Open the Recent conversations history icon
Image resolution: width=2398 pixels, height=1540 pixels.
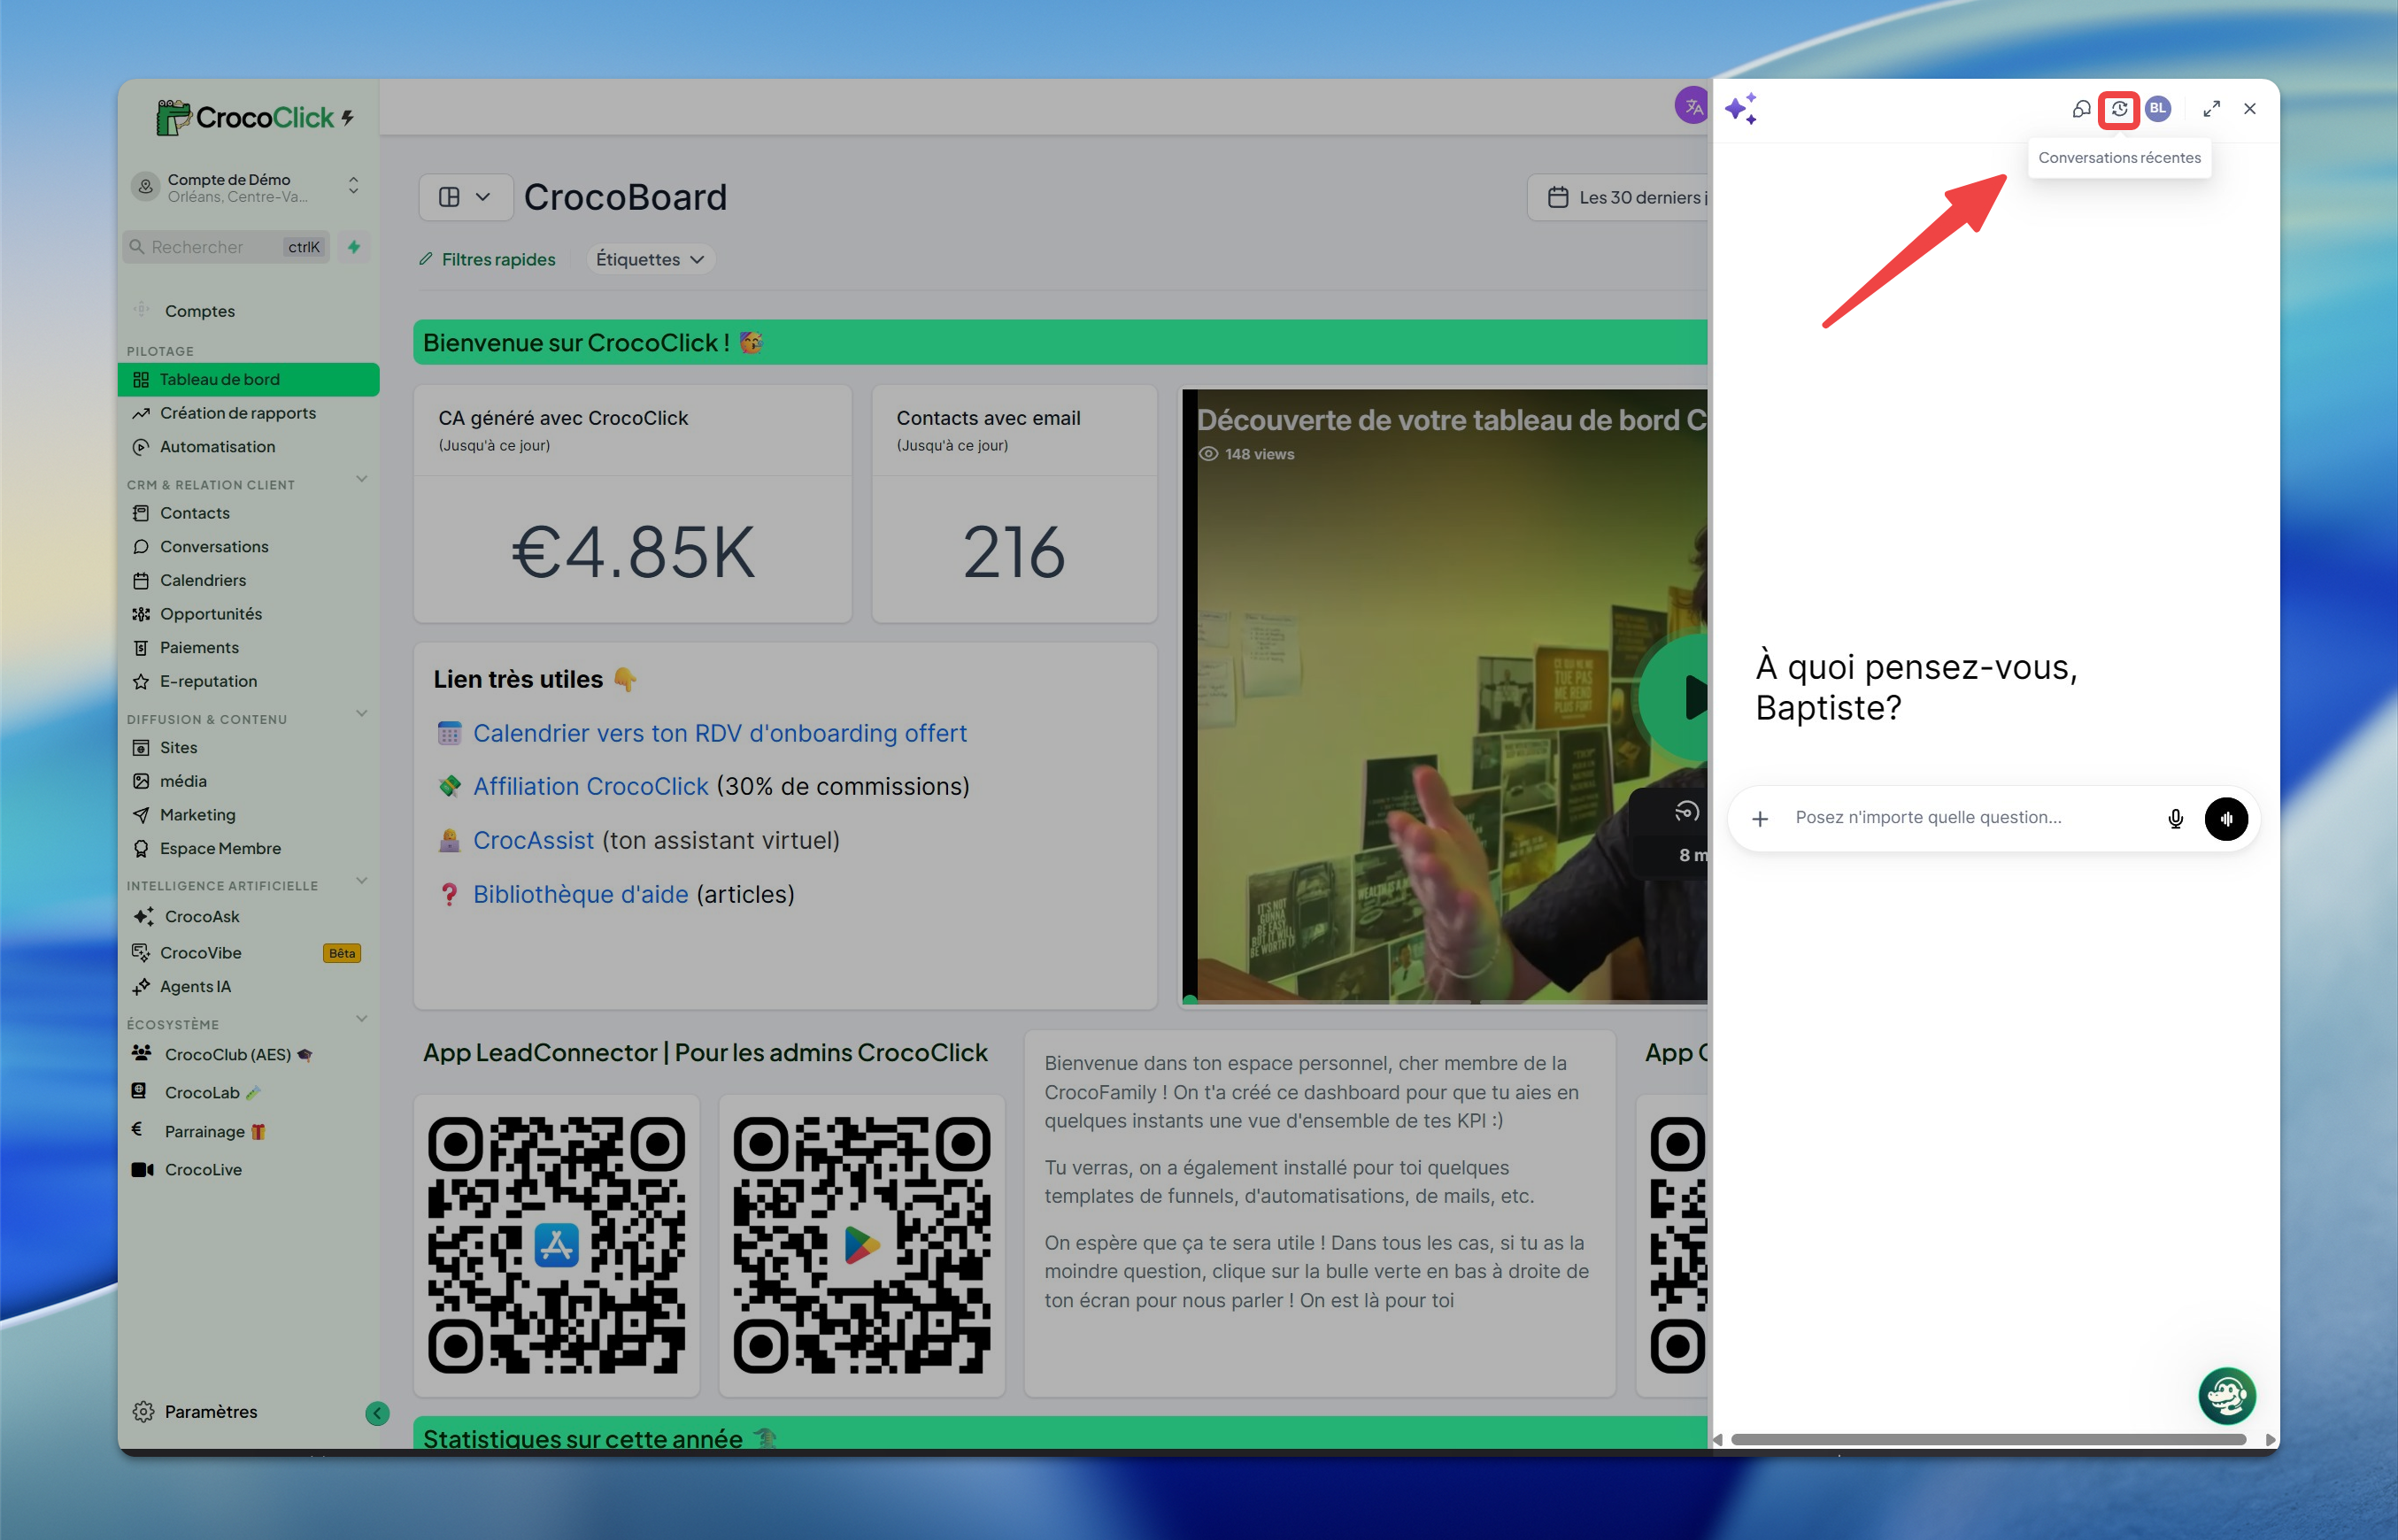point(2119,109)
